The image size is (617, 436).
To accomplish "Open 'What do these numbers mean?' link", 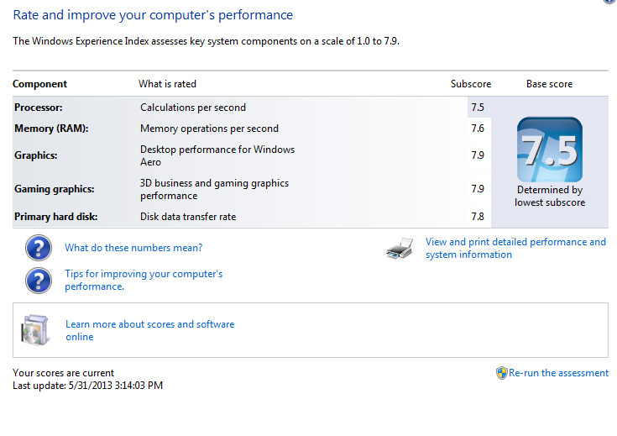I will click(x=133, y=248).
